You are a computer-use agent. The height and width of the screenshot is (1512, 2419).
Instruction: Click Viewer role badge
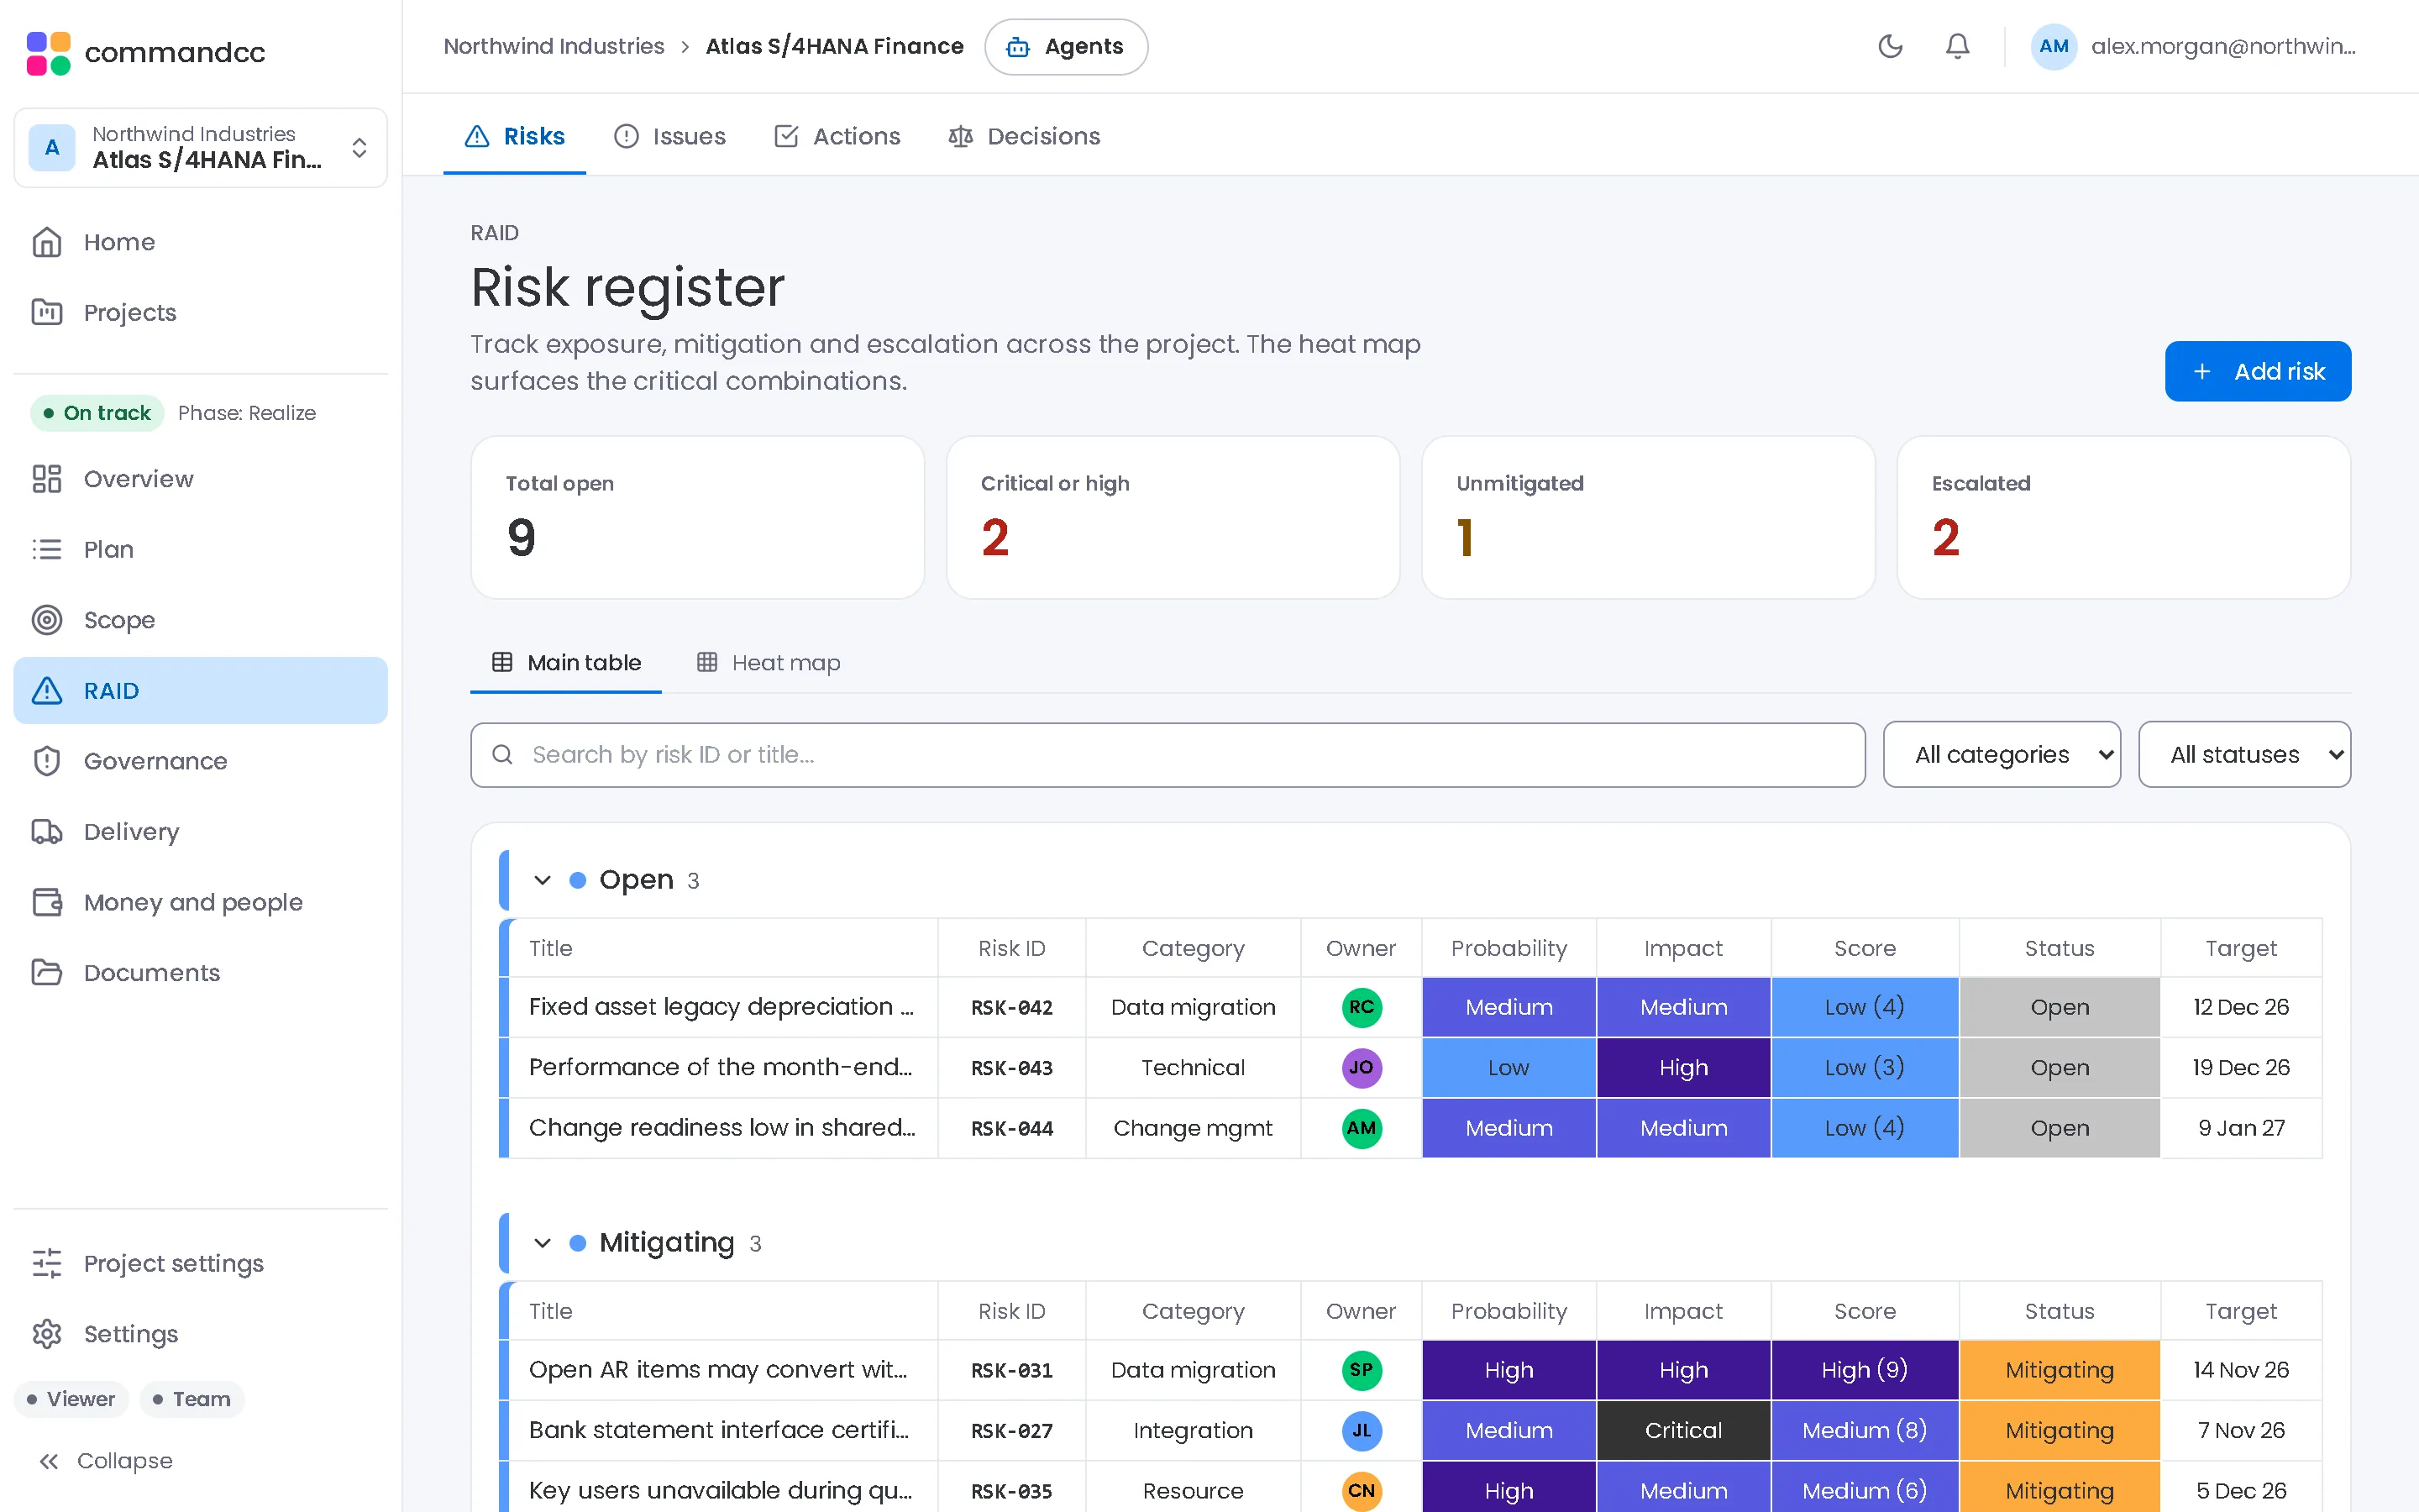pyautogui.click(x=71, y=1399)
